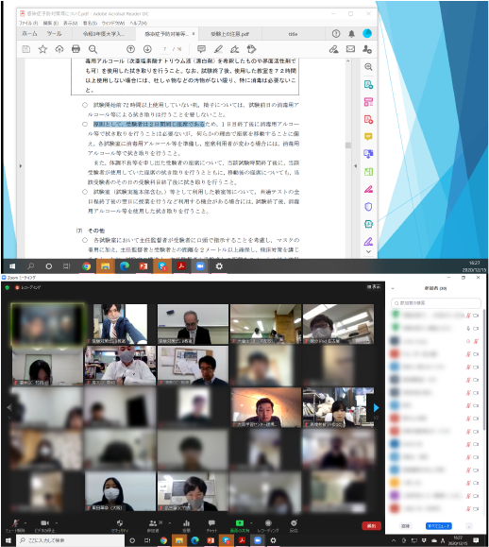
Task: Select the highlighter pen tool in Acrobat
Action: click(x=218, y=49)
